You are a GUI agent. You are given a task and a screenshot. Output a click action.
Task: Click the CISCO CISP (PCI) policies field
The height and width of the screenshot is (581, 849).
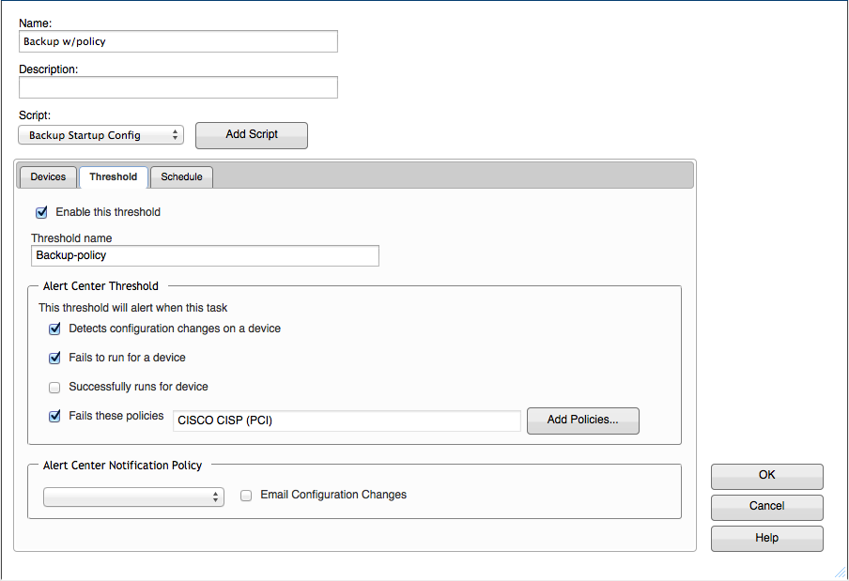[347, 420]
